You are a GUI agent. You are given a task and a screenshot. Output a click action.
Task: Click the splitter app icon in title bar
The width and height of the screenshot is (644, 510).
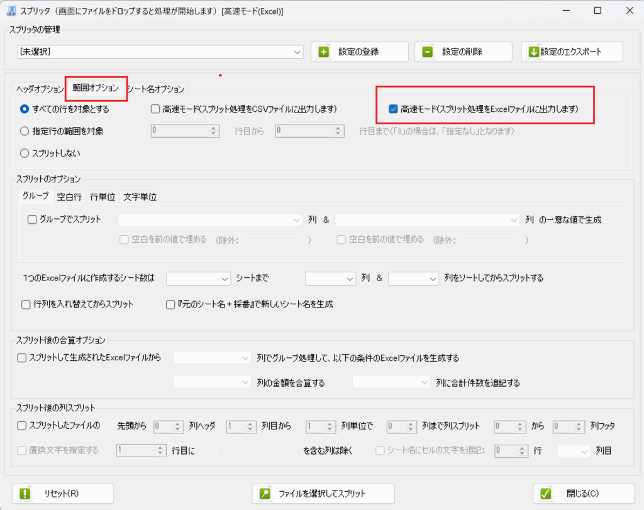pos(11,11)
